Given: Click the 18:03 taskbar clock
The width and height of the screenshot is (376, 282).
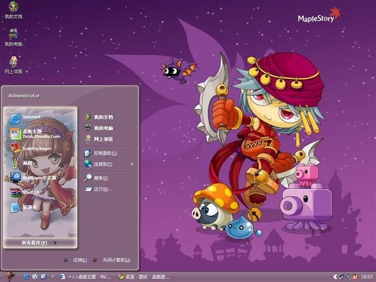Looking at the screenshot, I should pyautogui.click(x=367, y=277).
